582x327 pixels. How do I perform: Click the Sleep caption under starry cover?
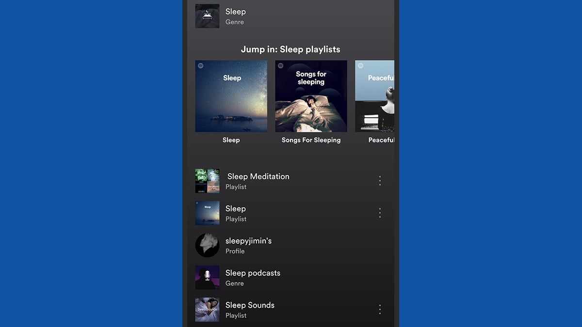(231, 140)
